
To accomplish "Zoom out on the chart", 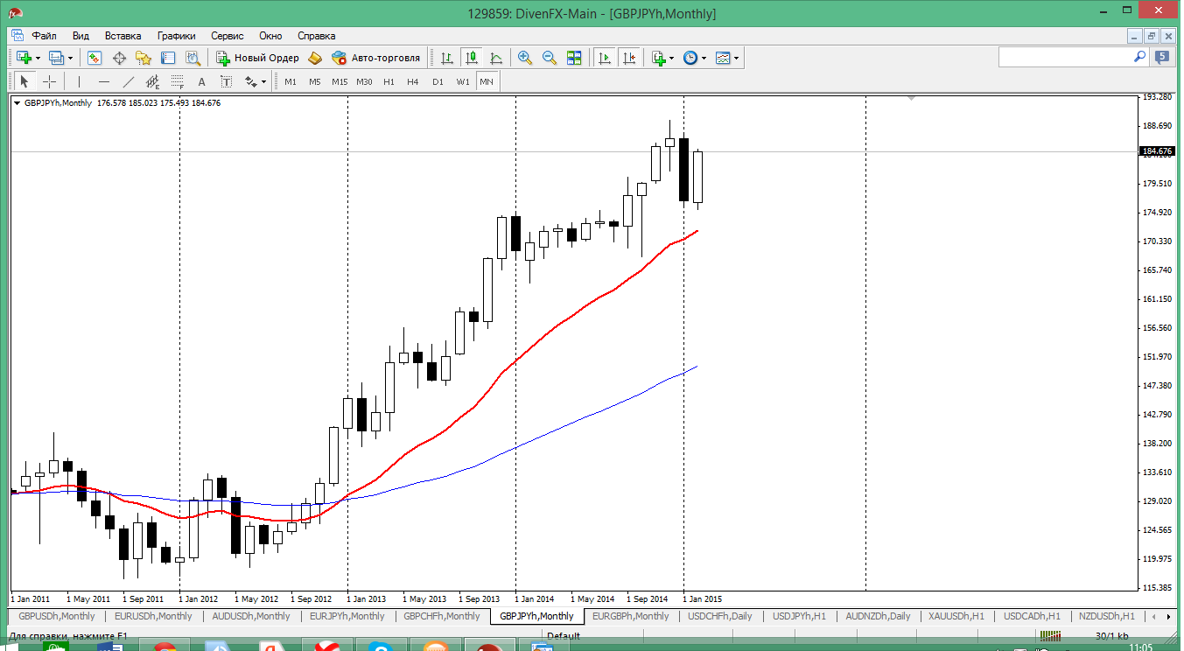I will (x=550, y=58).
